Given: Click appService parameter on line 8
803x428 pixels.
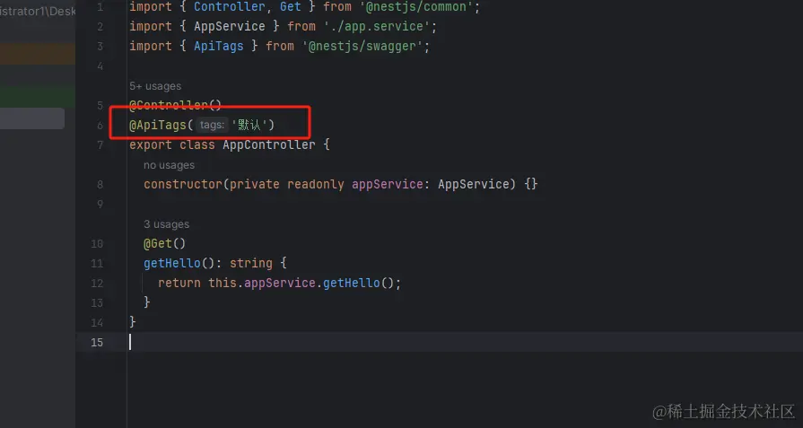Looking at the screenshot, I should tap(388, 184).
